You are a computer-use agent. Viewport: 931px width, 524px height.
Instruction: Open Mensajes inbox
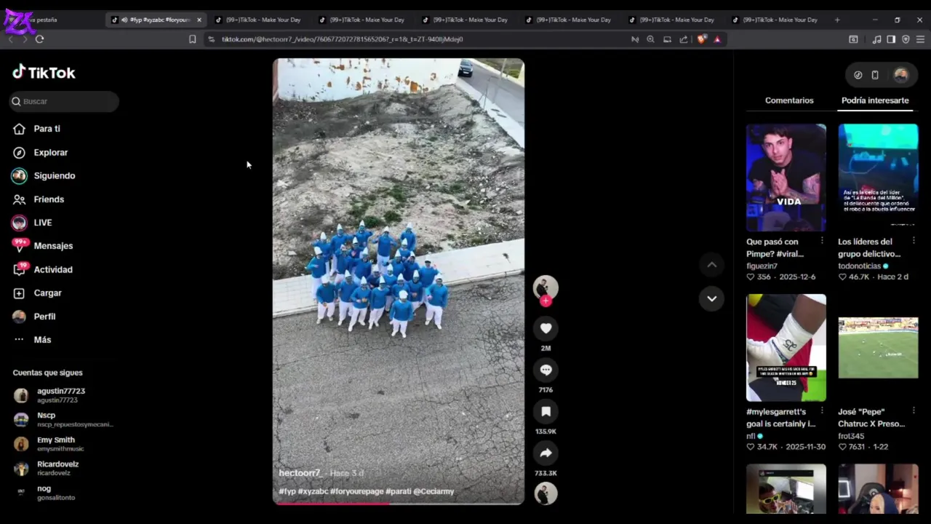tap(42, 246)
